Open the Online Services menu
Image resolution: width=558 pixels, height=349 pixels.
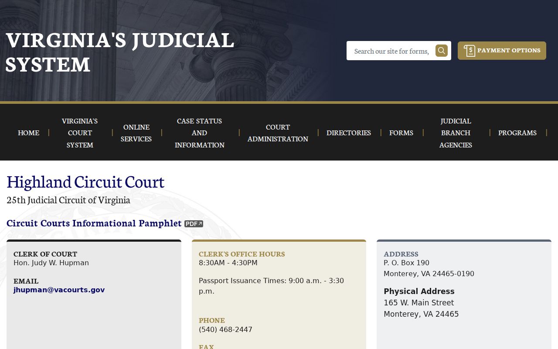coord(136,133)
